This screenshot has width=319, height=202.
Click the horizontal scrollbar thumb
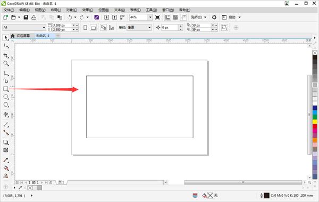[243, 182]
